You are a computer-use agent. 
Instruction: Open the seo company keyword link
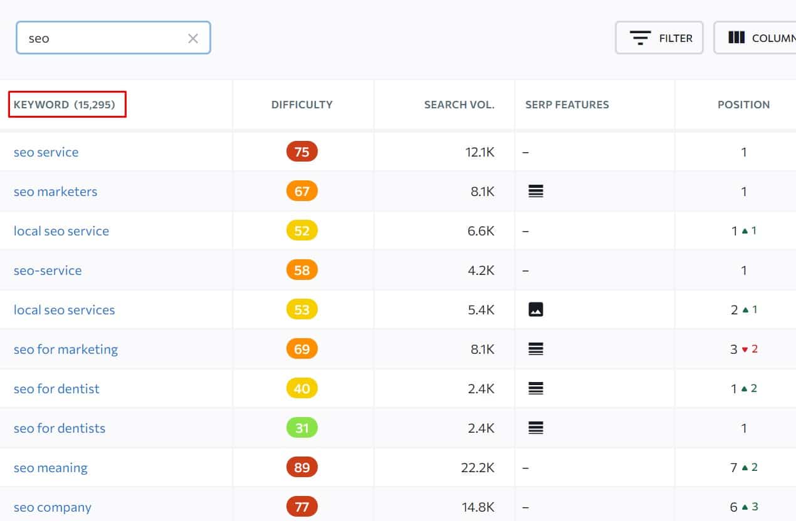pyautogui.click(x=53, y=507)
